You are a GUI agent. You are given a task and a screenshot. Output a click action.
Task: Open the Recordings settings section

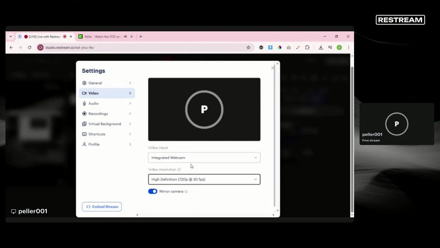[107, 114]
